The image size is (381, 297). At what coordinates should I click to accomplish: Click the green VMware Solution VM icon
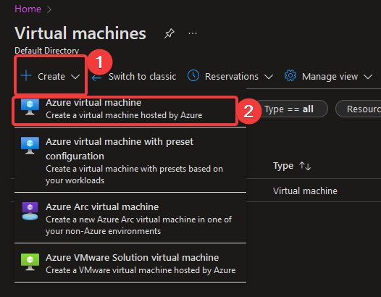pyautogui.click(x=30, y=262)
